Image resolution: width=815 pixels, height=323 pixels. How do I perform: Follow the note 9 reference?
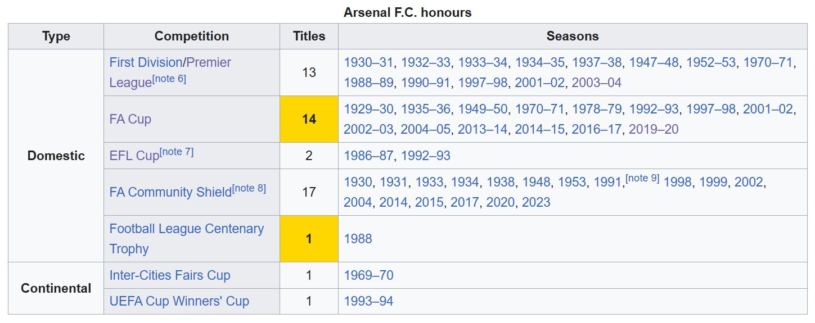642,178
